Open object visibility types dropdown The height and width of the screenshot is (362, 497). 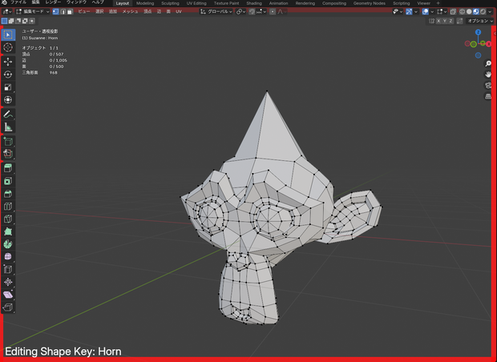(398, 12)
